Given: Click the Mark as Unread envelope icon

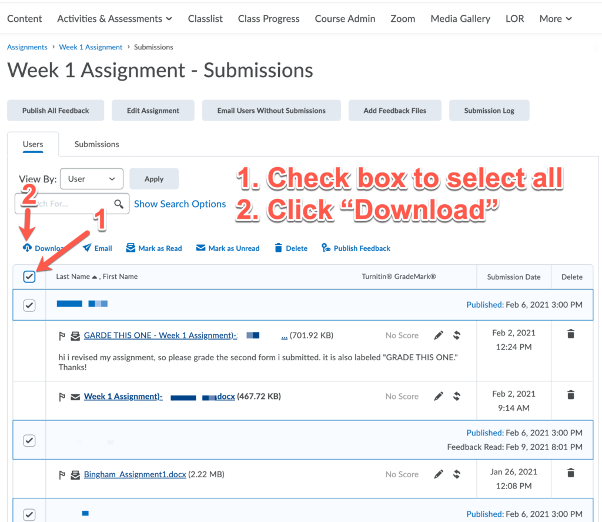Looking at the screenshot, I should pyautogui.click(x=201, y=248).
